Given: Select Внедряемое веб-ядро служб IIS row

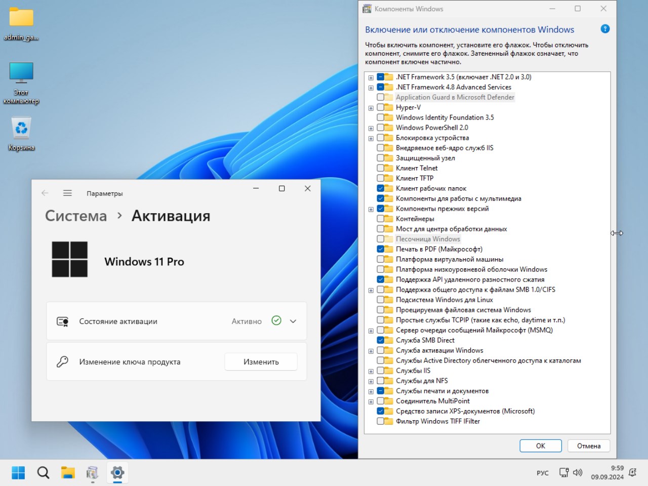Looking at the screenshot, I should (444, 148).
